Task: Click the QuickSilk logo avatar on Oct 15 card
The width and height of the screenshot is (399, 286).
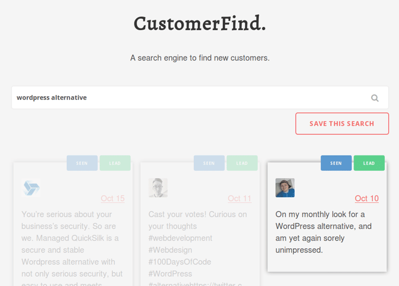Action: pyautogui.click(x=31, y=188)
